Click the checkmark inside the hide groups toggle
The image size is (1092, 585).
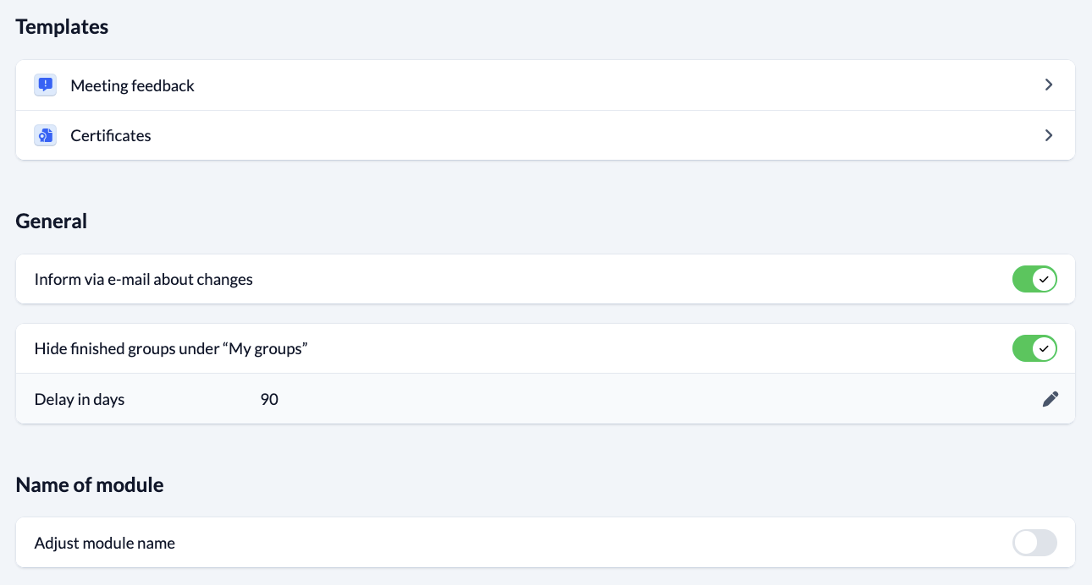[x=1044, y=348]
